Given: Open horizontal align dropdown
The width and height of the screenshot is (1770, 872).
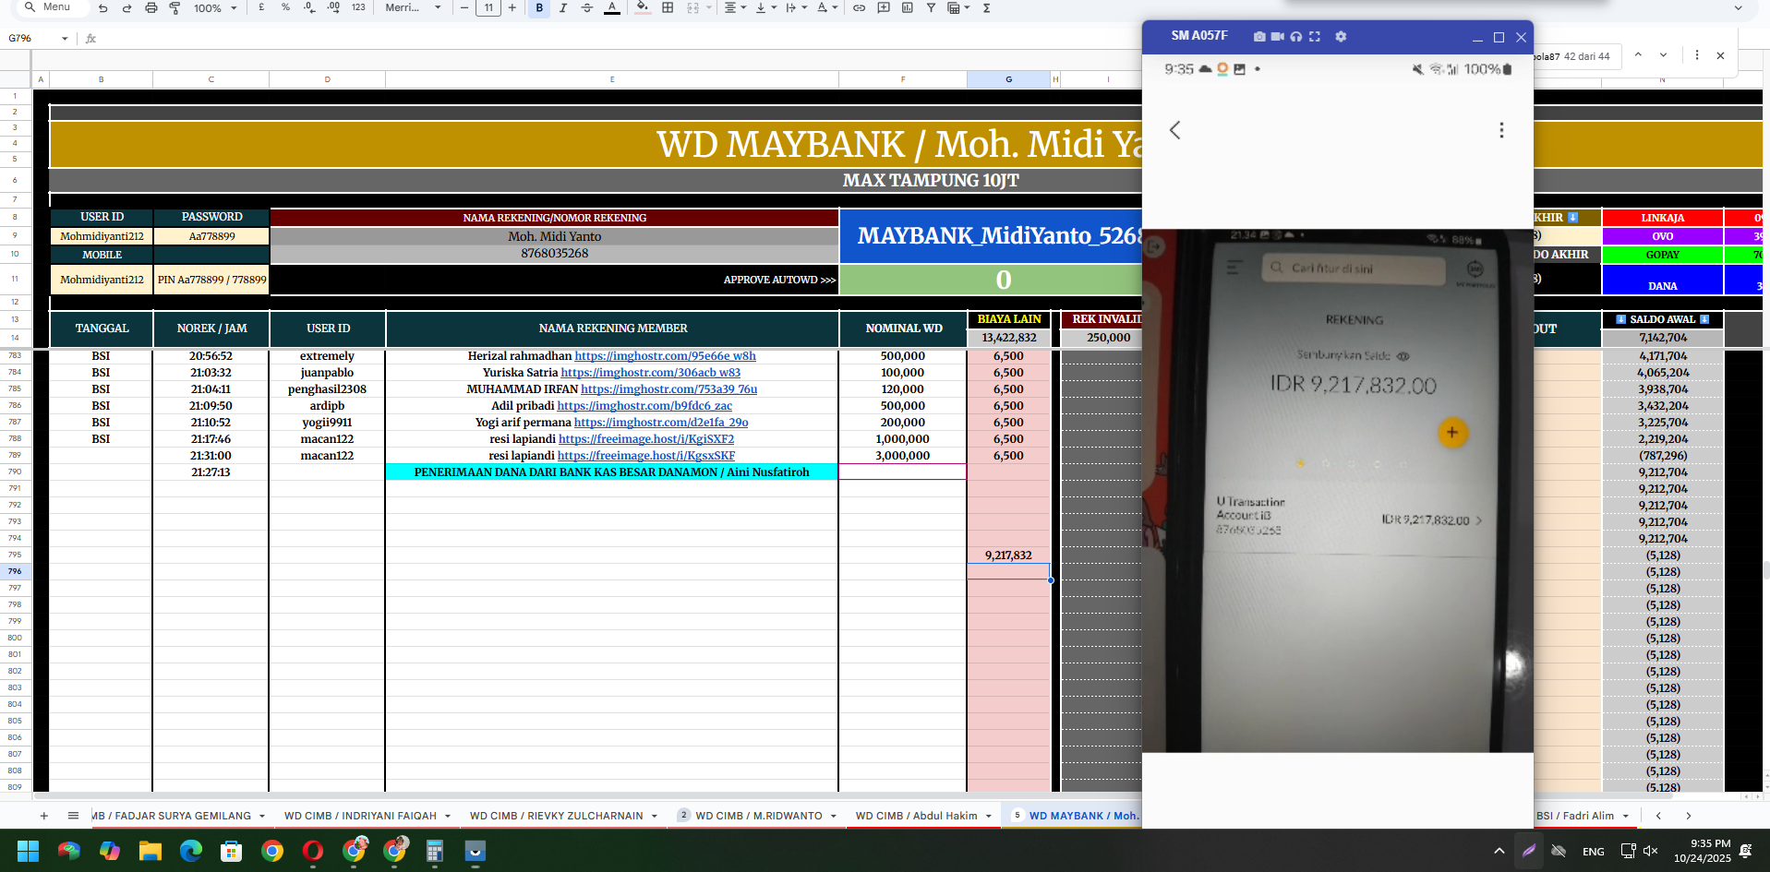Looking at the screenshot, I should tap(735, 7).
